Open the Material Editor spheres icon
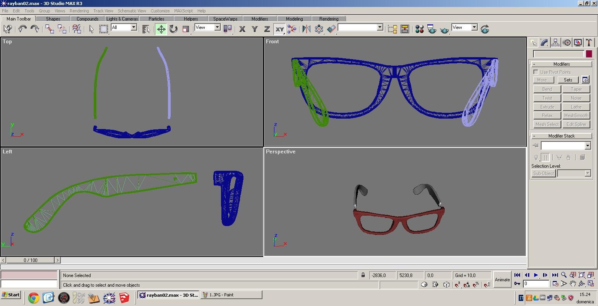The image size is (598, 306). point(420,29)
